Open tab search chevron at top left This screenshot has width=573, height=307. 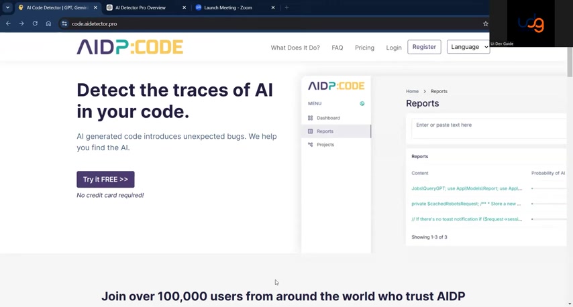7,7
